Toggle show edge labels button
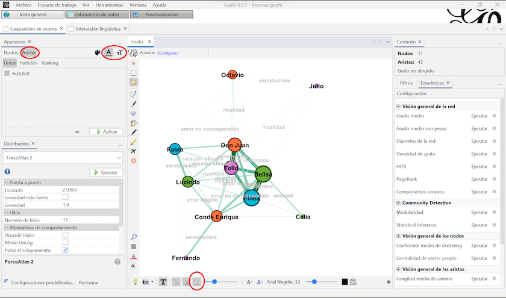The image size is (506, 298). point(197,282)
